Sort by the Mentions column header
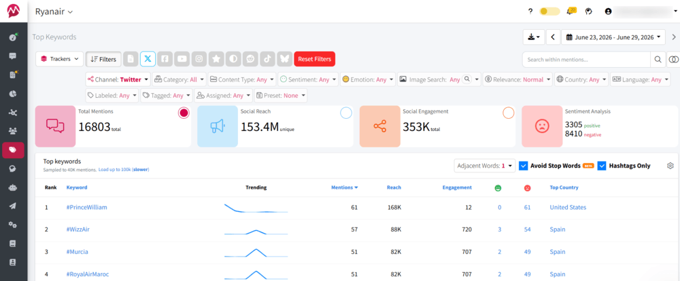This screenshot has width=680, height=281. (345, 187)
